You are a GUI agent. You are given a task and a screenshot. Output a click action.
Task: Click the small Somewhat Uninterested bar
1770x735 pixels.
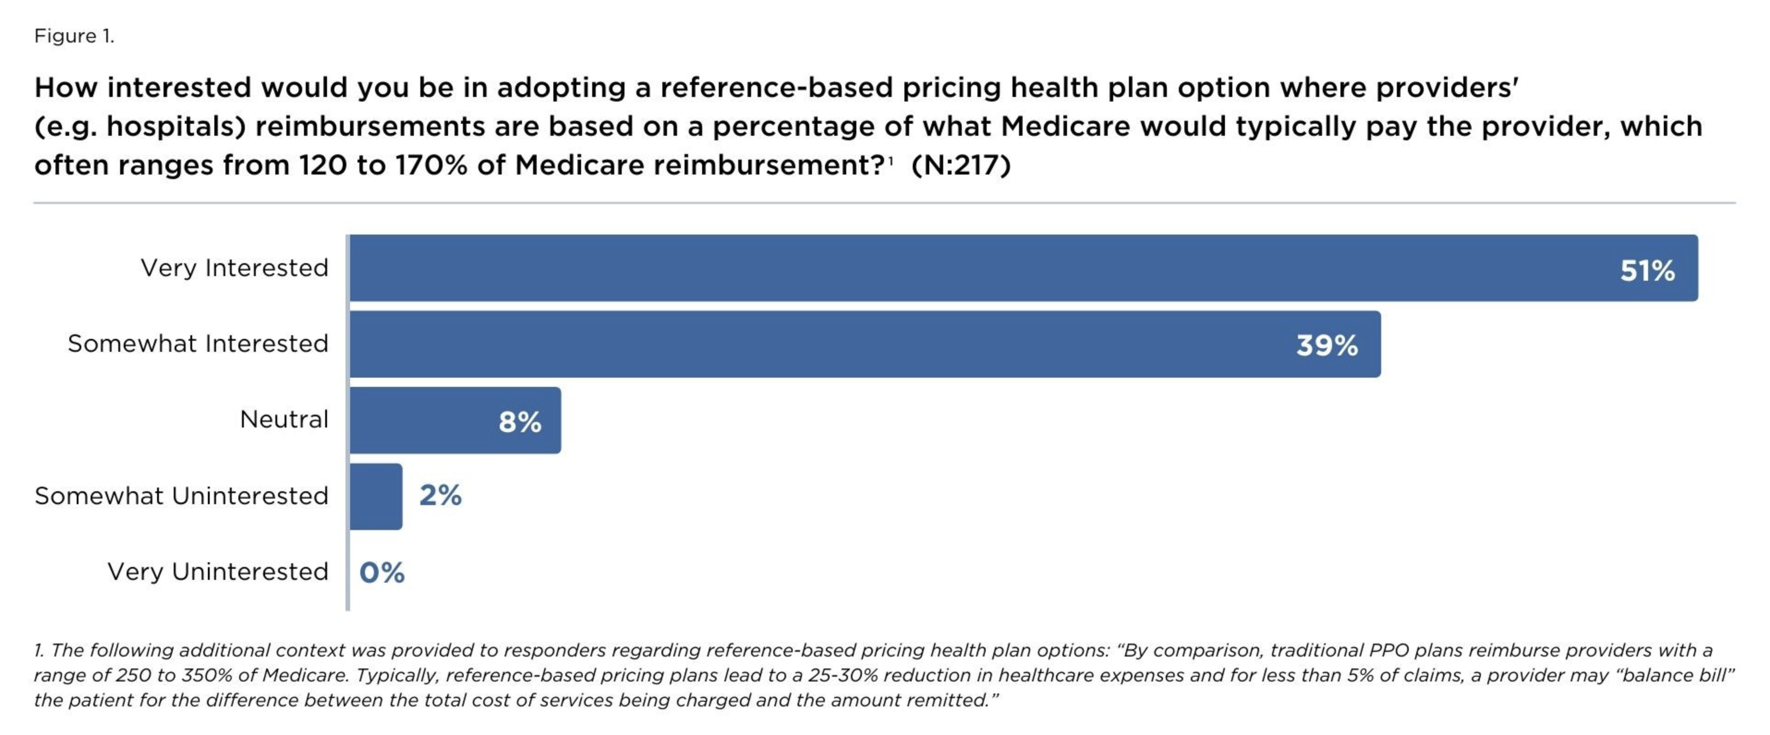click(x=376, y=497)
